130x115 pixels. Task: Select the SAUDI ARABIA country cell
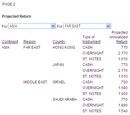[x=65, y=99]
